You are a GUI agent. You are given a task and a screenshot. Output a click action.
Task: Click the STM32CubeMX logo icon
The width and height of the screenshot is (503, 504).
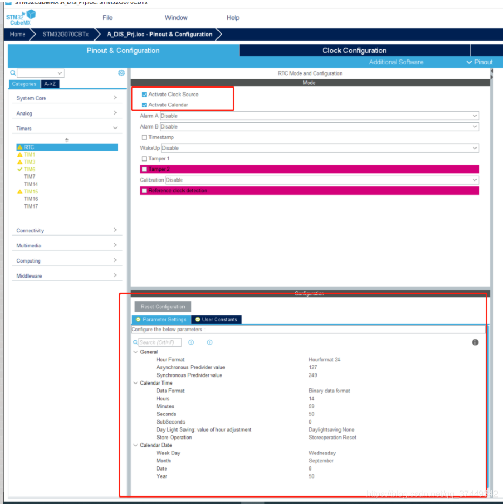coord(21,18)
